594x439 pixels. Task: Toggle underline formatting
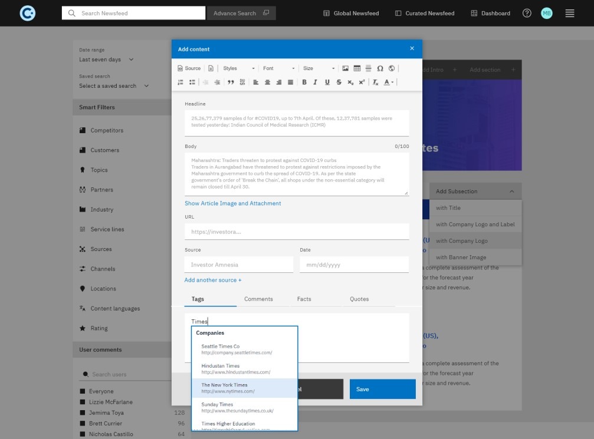[327, 82]
